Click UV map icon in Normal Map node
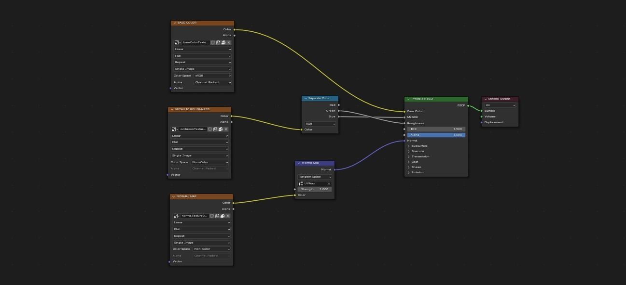Image resolution: width=626 pixels, height=285 pixels. pyautogui.click(x=301, y=183)
